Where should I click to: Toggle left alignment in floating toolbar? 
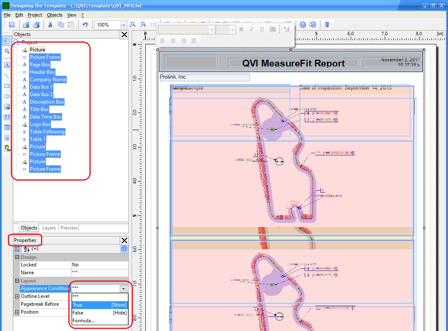tap(163, 41)
